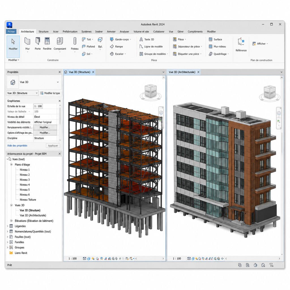Viewport: 290px width, 290px height.
Task: Click Modifier for Remplacements visibilité
Action: coord(45,127)
